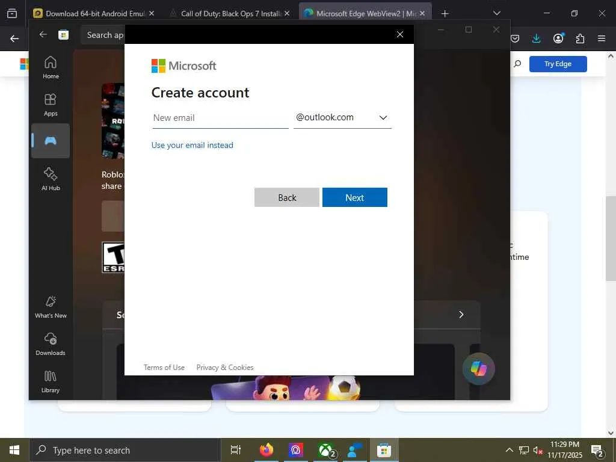Viewport: 616px width, 462px height.
Task: Click the taskbar clock showing 11:29 PM
Action: [x=565, y=450]
